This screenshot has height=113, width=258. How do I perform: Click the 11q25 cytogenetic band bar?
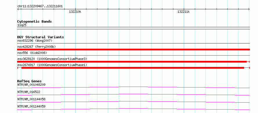tap(134, 28)
